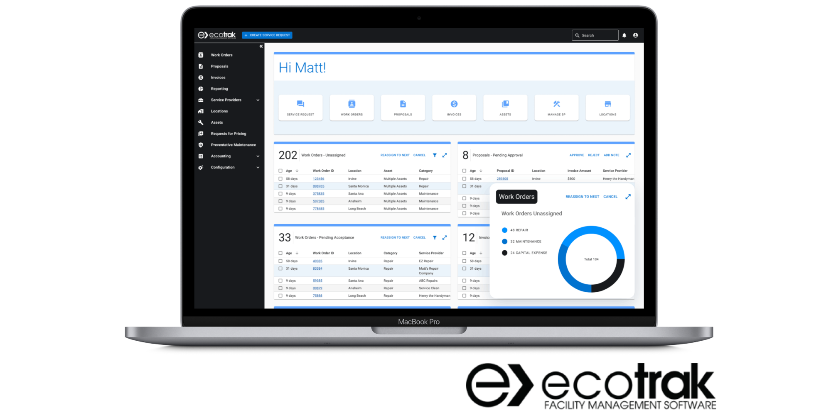Click the filter icon on Work Orders Unassigned
The image size is (831, 415).
[435, 155]
